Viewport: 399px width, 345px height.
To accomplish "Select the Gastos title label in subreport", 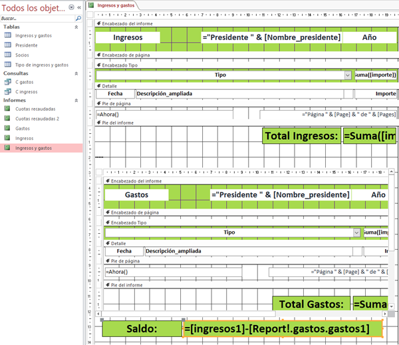I will (136, 195).
